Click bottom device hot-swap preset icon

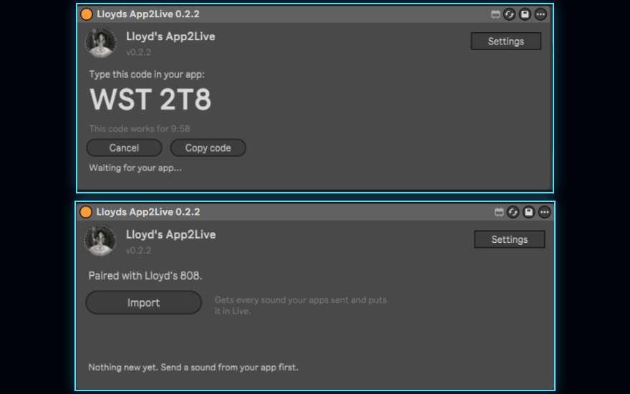point(513,212)
